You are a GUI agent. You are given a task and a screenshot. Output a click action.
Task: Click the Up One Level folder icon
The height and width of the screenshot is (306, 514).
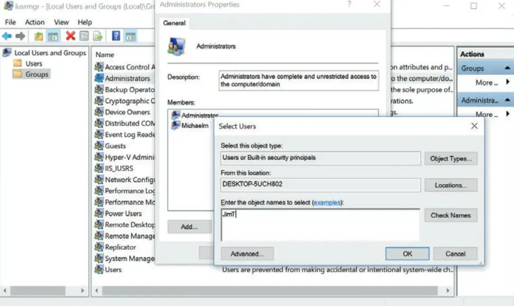tap(38, 36)
